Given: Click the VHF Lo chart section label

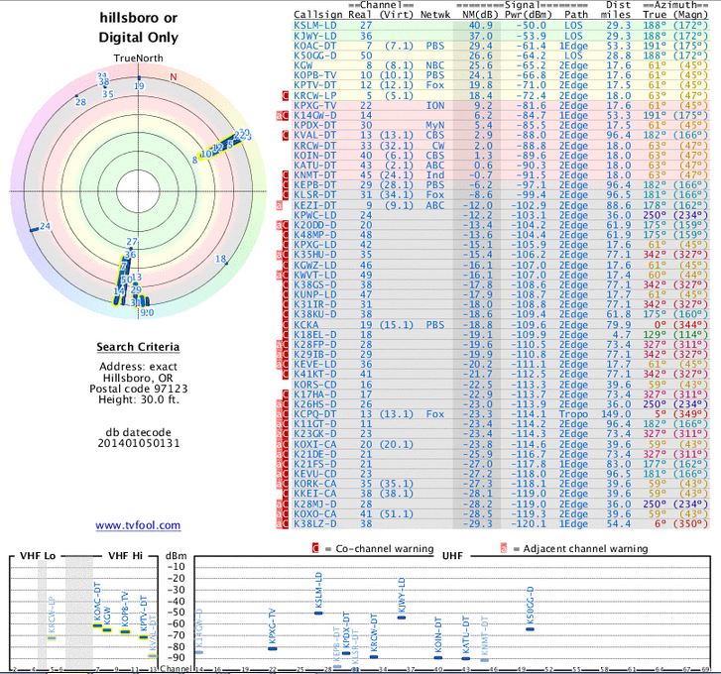Looking at the screenshot, I should click(35, 555).
